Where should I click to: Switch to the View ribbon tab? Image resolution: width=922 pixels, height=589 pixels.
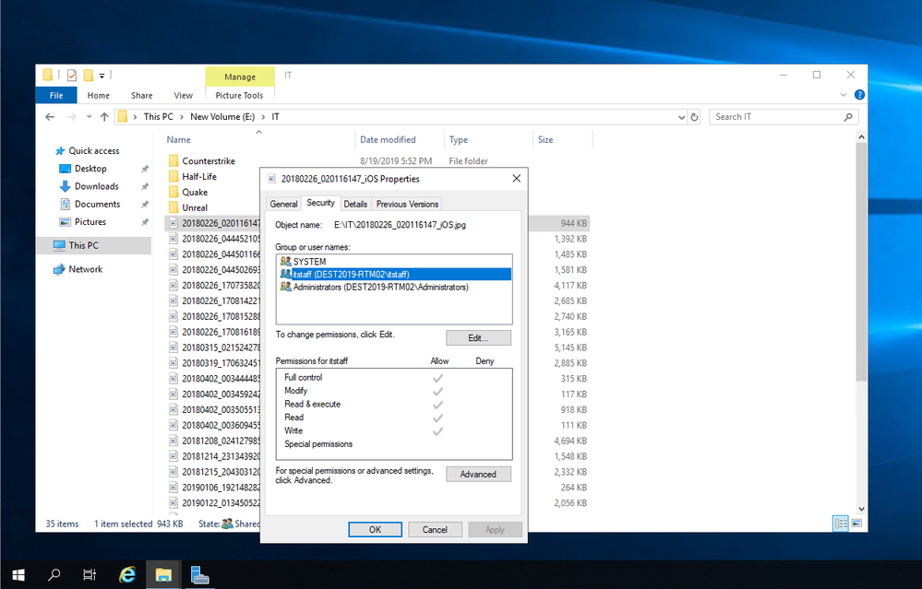pos(184,95)
